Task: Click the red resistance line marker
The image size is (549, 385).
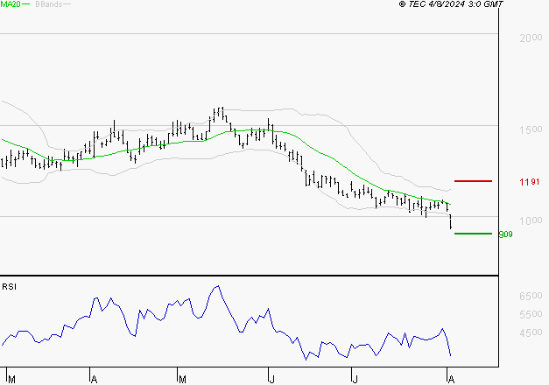Action: (x=473, y=181)
